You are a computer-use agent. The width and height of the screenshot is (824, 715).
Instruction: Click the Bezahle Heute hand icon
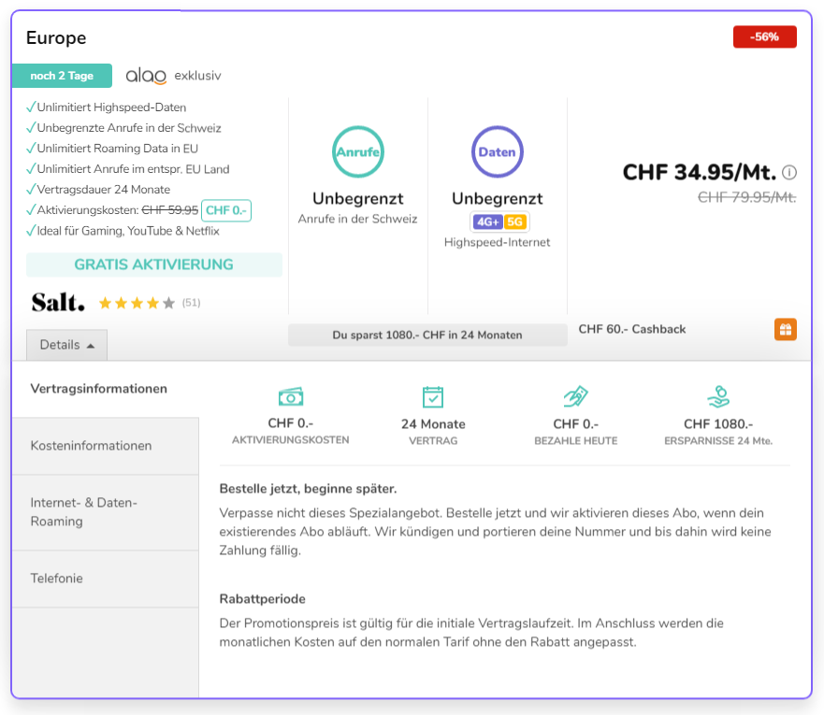coord(575,396)
